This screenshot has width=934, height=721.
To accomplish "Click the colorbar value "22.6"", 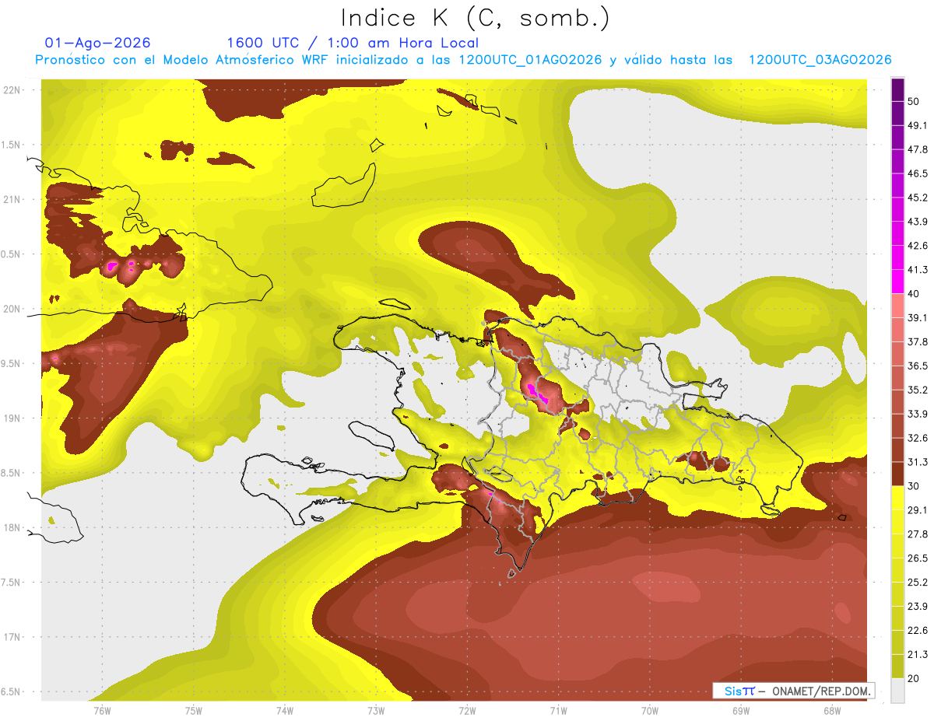I will [918, 631].
